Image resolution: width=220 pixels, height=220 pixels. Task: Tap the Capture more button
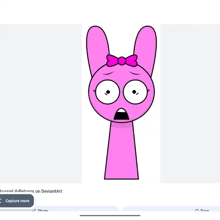click(x=16, y=201)
